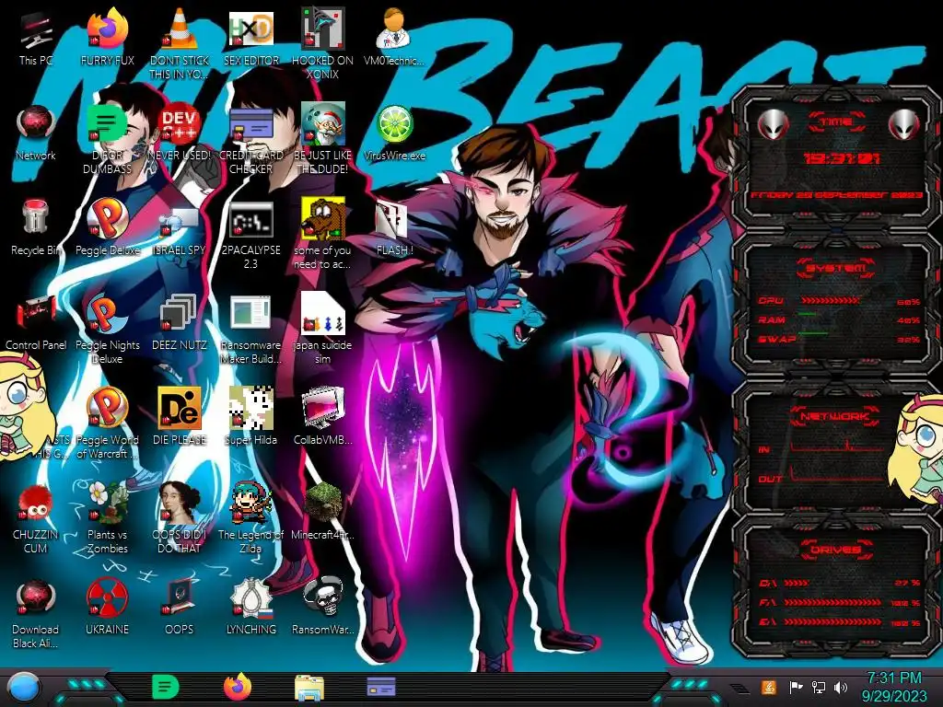Select the Peggle Nights Deluxe shortcut

point(108,313)
